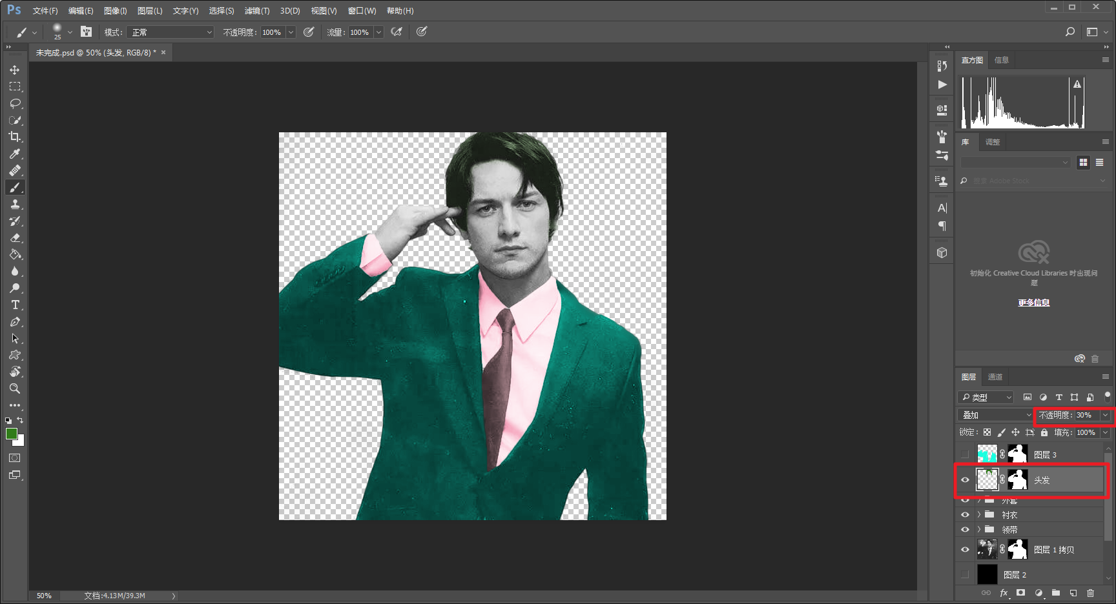Open the 滤镜(T) menu
The image size is (1116, 604).
257,11
